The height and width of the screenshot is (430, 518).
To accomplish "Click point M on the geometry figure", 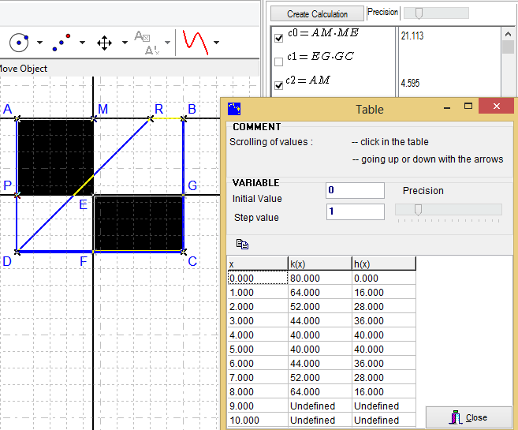I will pyautogui.click(x=94, y=118).
